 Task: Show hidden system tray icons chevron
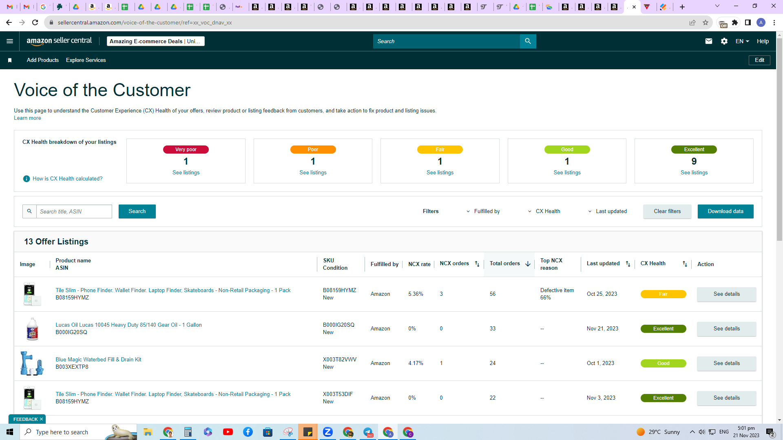692,432
